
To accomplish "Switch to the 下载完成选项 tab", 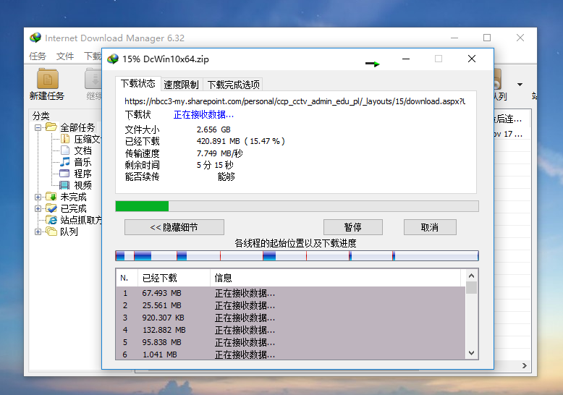I will 232,84.
